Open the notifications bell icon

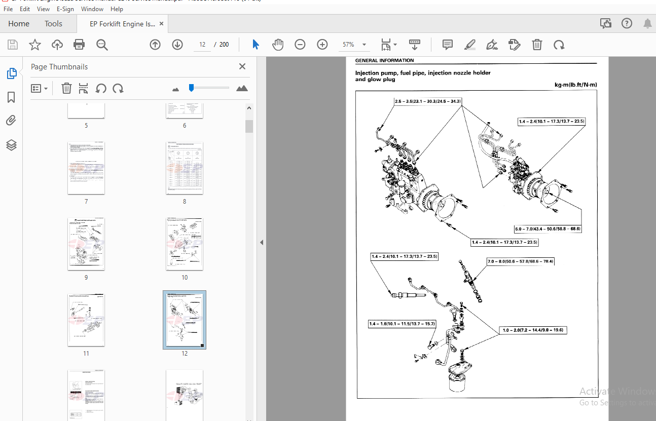click(647, 23)
